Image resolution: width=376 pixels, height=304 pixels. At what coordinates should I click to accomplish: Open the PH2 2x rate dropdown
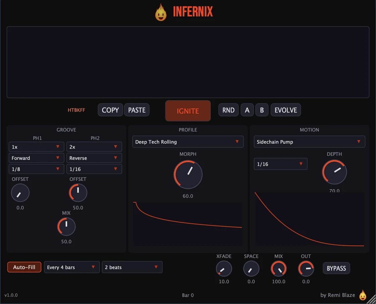pos(94,147)
